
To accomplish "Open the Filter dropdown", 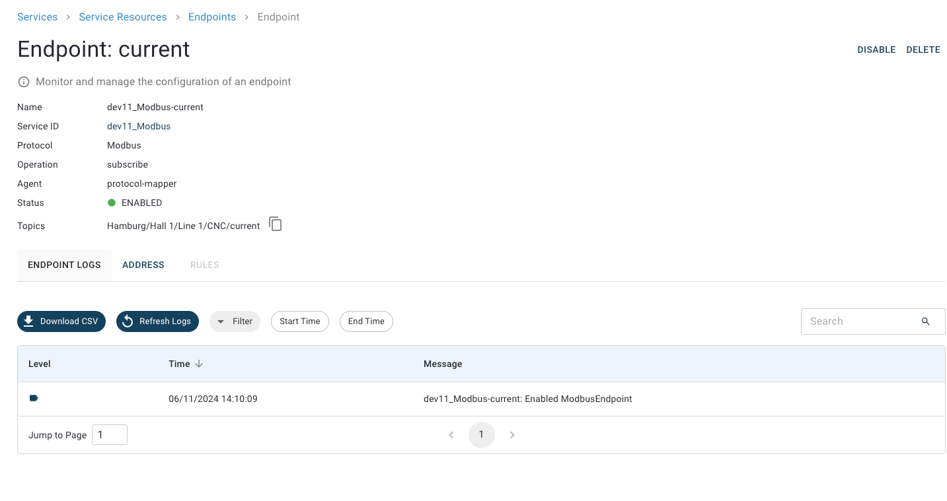I will click(x=235, y=321).
